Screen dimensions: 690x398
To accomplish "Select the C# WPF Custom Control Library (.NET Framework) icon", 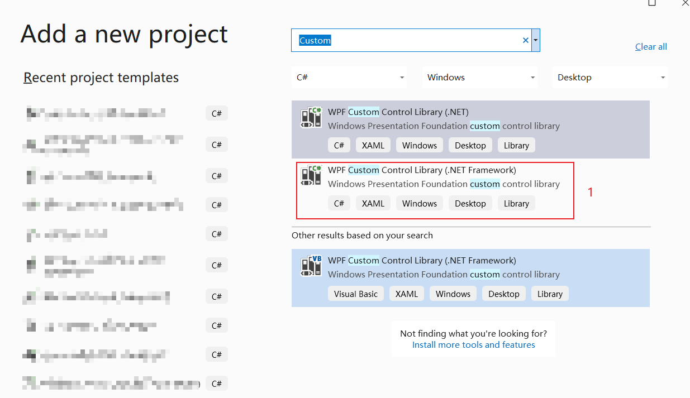I will click(x=311, y=175).
